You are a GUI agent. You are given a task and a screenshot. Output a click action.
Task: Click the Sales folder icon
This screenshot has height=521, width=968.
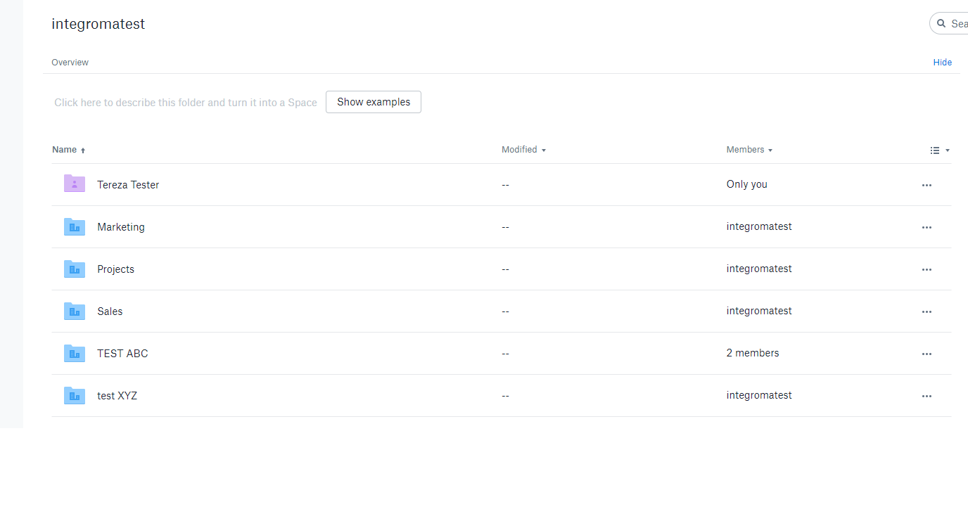[74, 311]
